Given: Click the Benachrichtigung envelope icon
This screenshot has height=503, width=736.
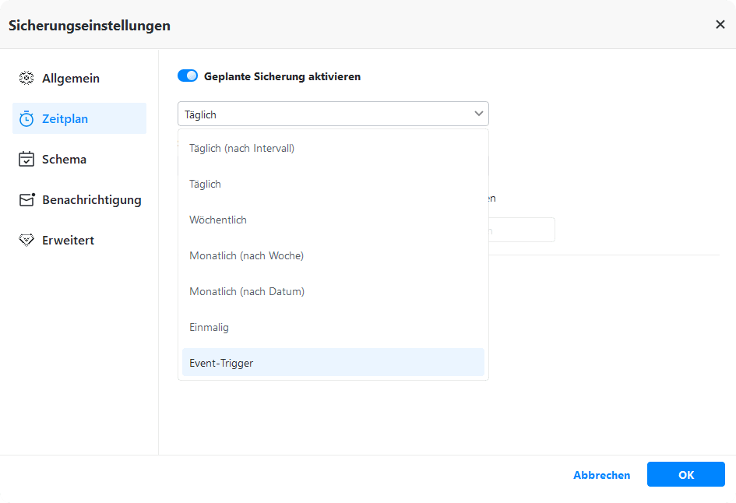Looking at the screenshot, I should [x=27, y=200].
